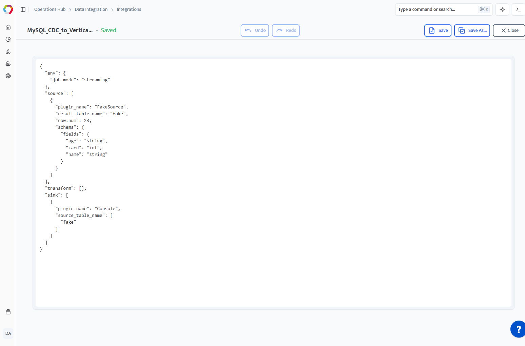Select the shapes icon in sidebar
This screenshot has height=346, width=525.
click(8, 52)
